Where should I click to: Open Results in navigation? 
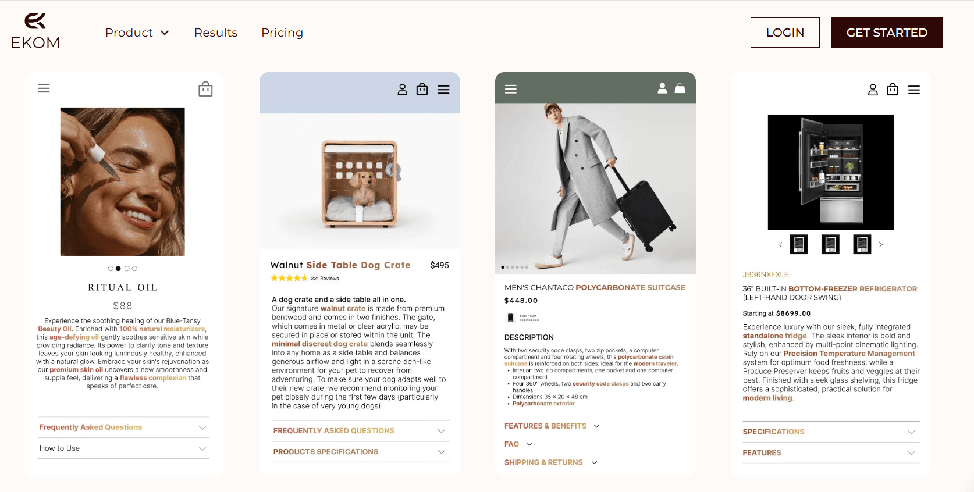click(216, 33)
